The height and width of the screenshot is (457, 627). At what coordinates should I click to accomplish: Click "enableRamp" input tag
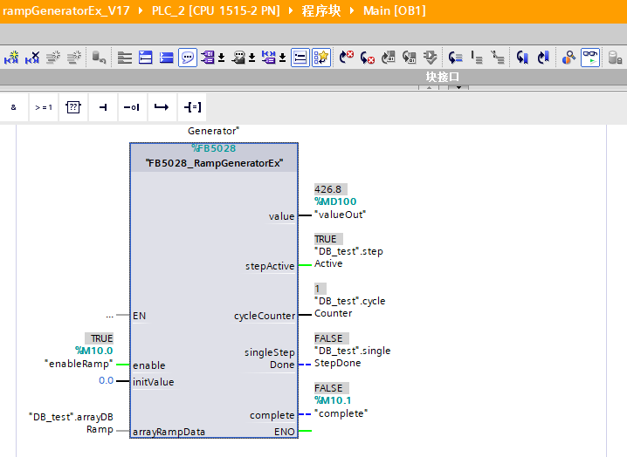79,364
